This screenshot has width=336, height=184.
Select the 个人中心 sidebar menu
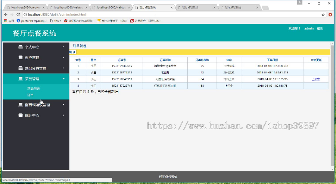pos(36,47)
